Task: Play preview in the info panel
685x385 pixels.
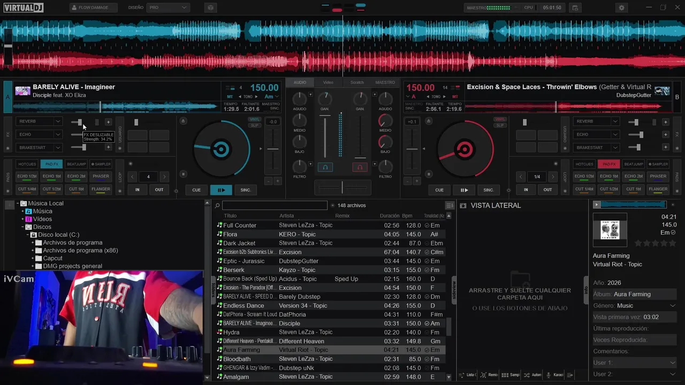Action: (x=597, y=204)
